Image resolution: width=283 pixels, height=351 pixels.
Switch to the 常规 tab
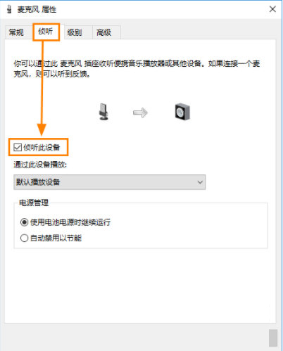(16, 32)
